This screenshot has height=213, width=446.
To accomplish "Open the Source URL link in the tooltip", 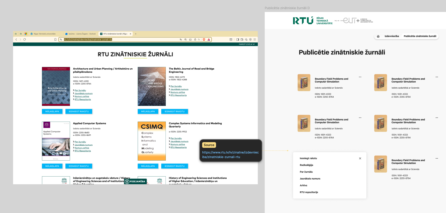I will coord(231,155).
